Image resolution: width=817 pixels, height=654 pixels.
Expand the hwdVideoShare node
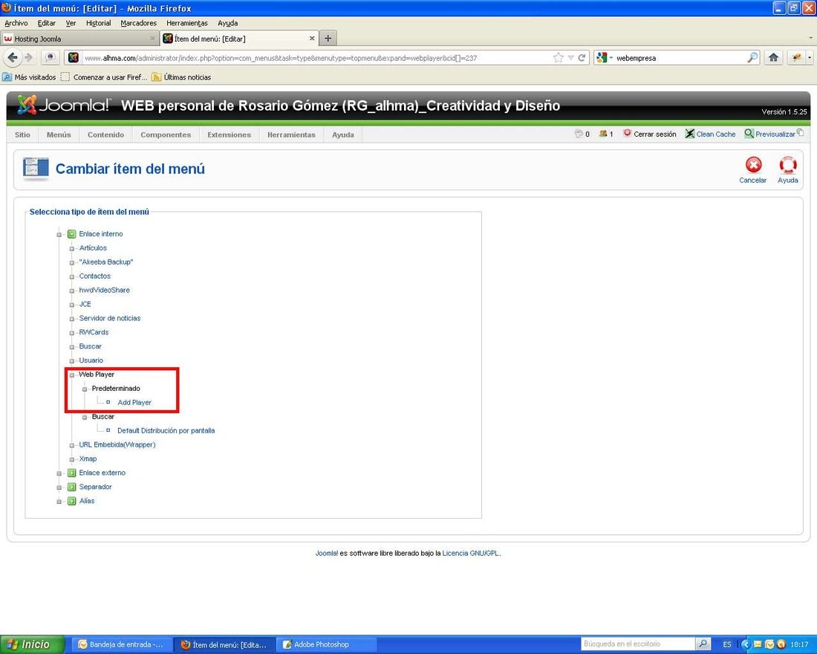(x=72, y=291)
